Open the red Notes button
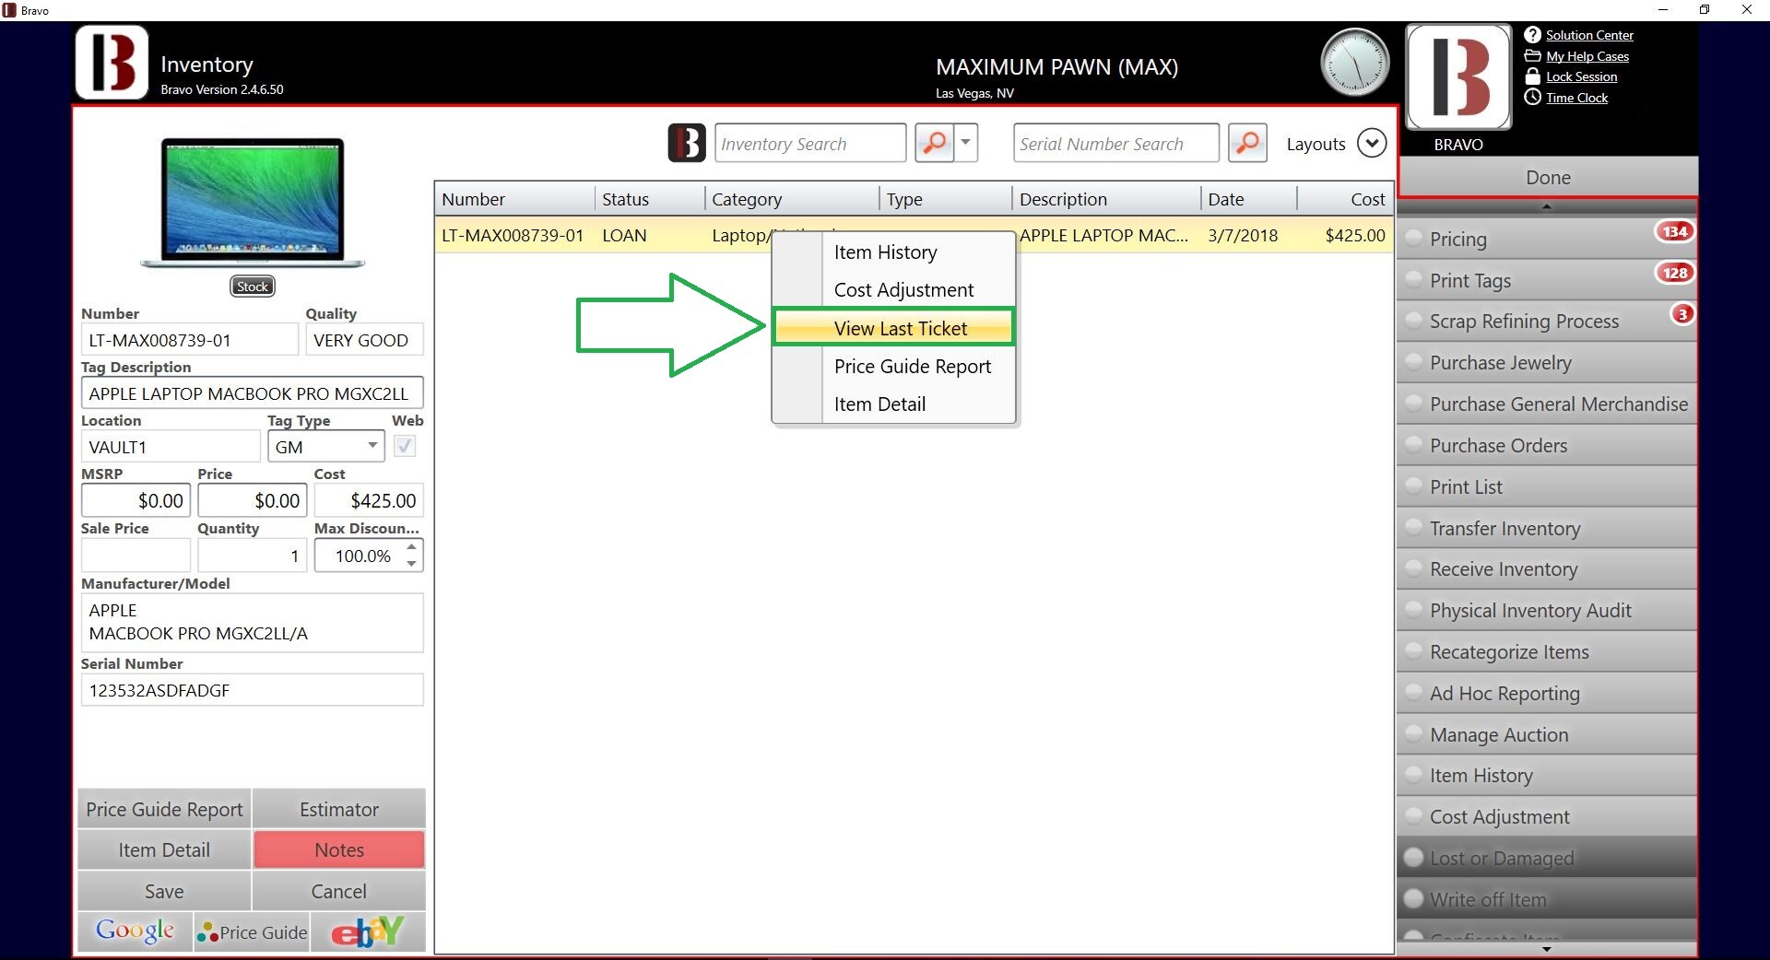The width and height of the screenshot is (1770, 960). (338, 849)
